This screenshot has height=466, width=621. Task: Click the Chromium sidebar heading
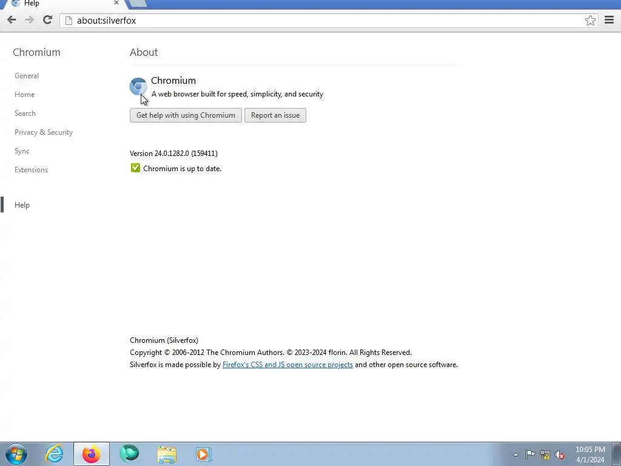36,52
